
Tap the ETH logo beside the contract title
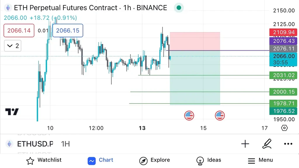(x=8, y=8)
